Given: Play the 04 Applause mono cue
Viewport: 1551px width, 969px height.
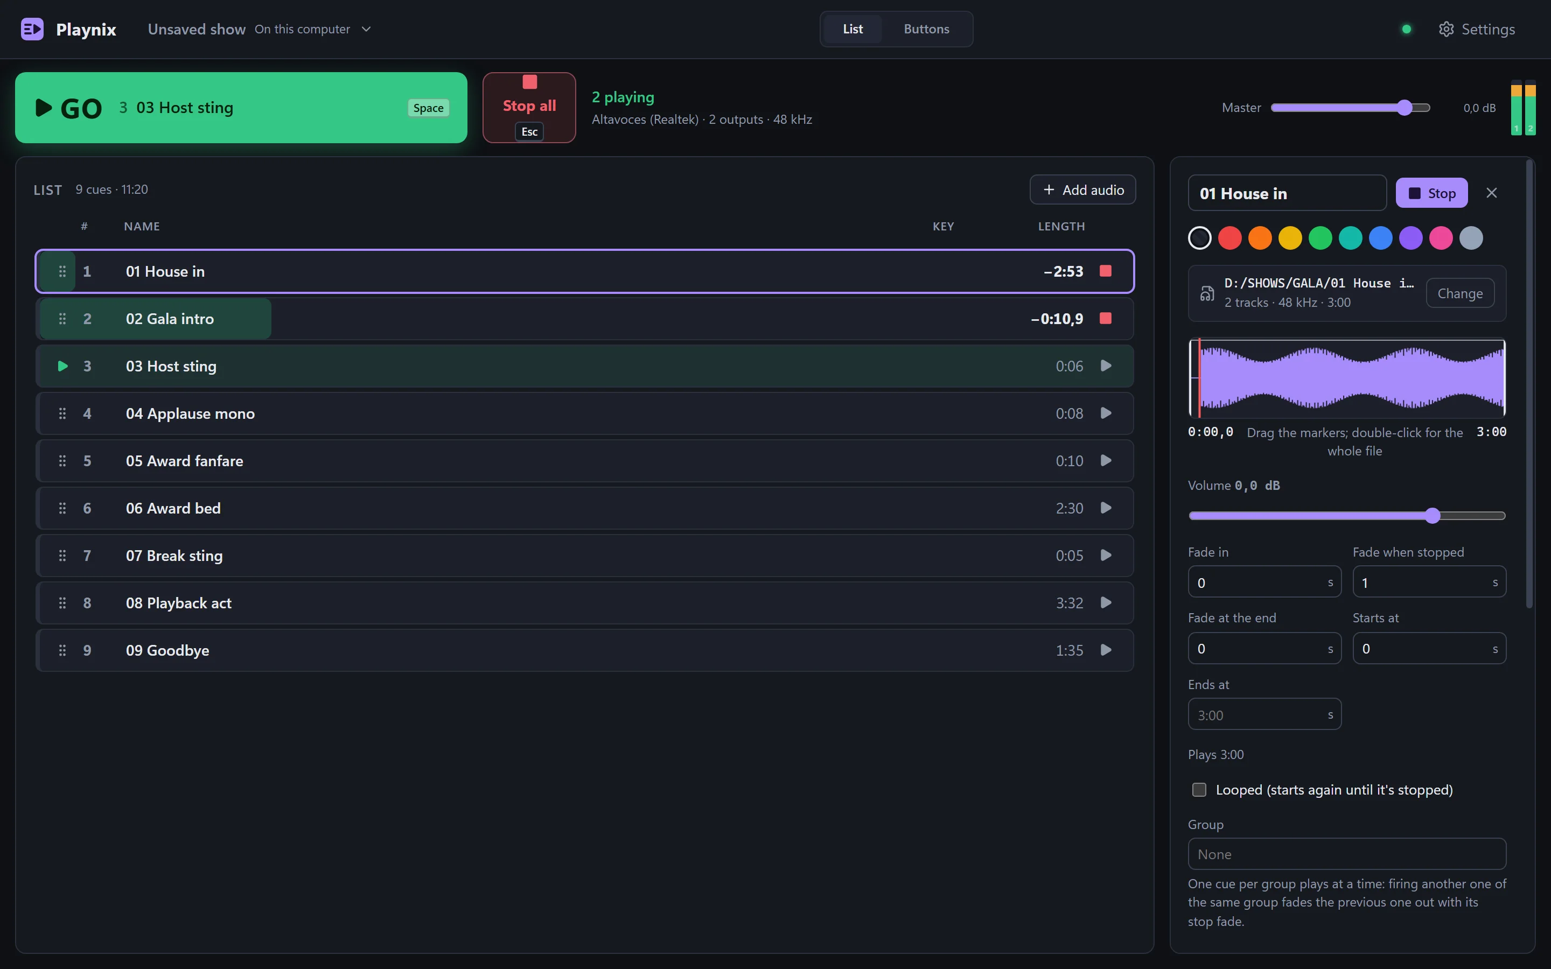Looking at the screenshot, I should point(1106,413).
